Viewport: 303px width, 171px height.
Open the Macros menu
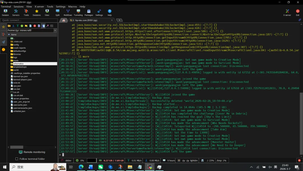coord(72,6)
